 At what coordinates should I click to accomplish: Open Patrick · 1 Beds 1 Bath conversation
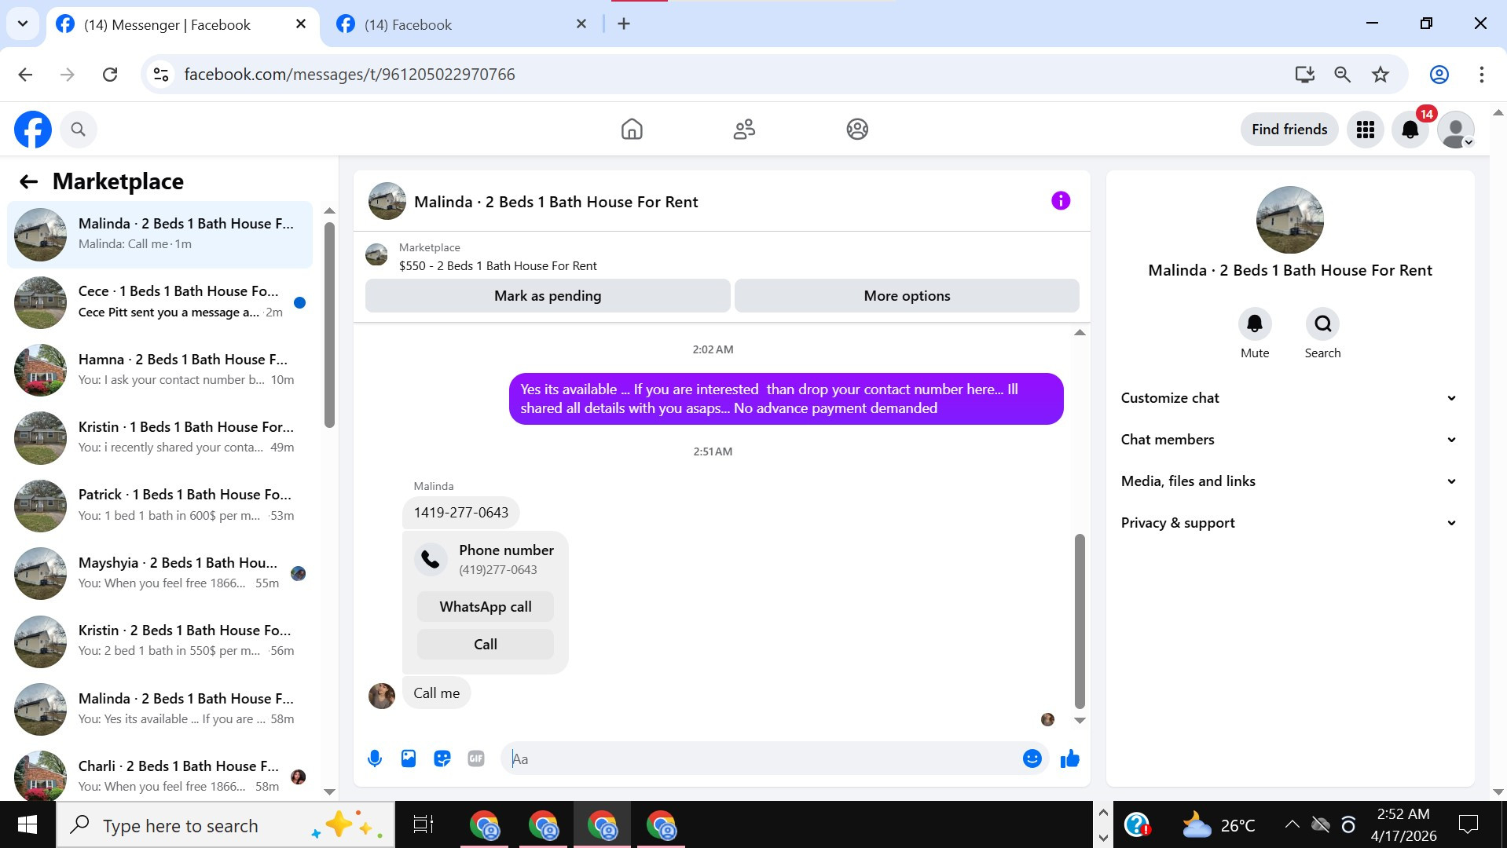160,506
